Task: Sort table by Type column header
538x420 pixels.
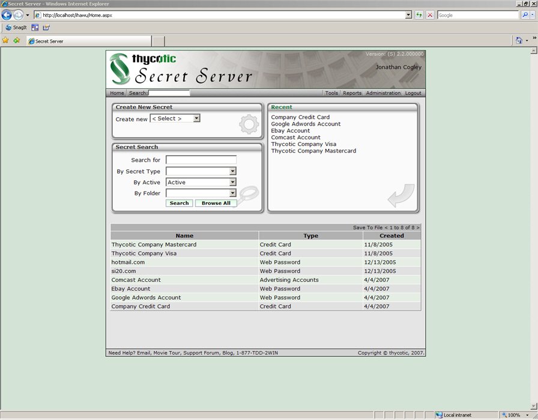Action: 310,236
